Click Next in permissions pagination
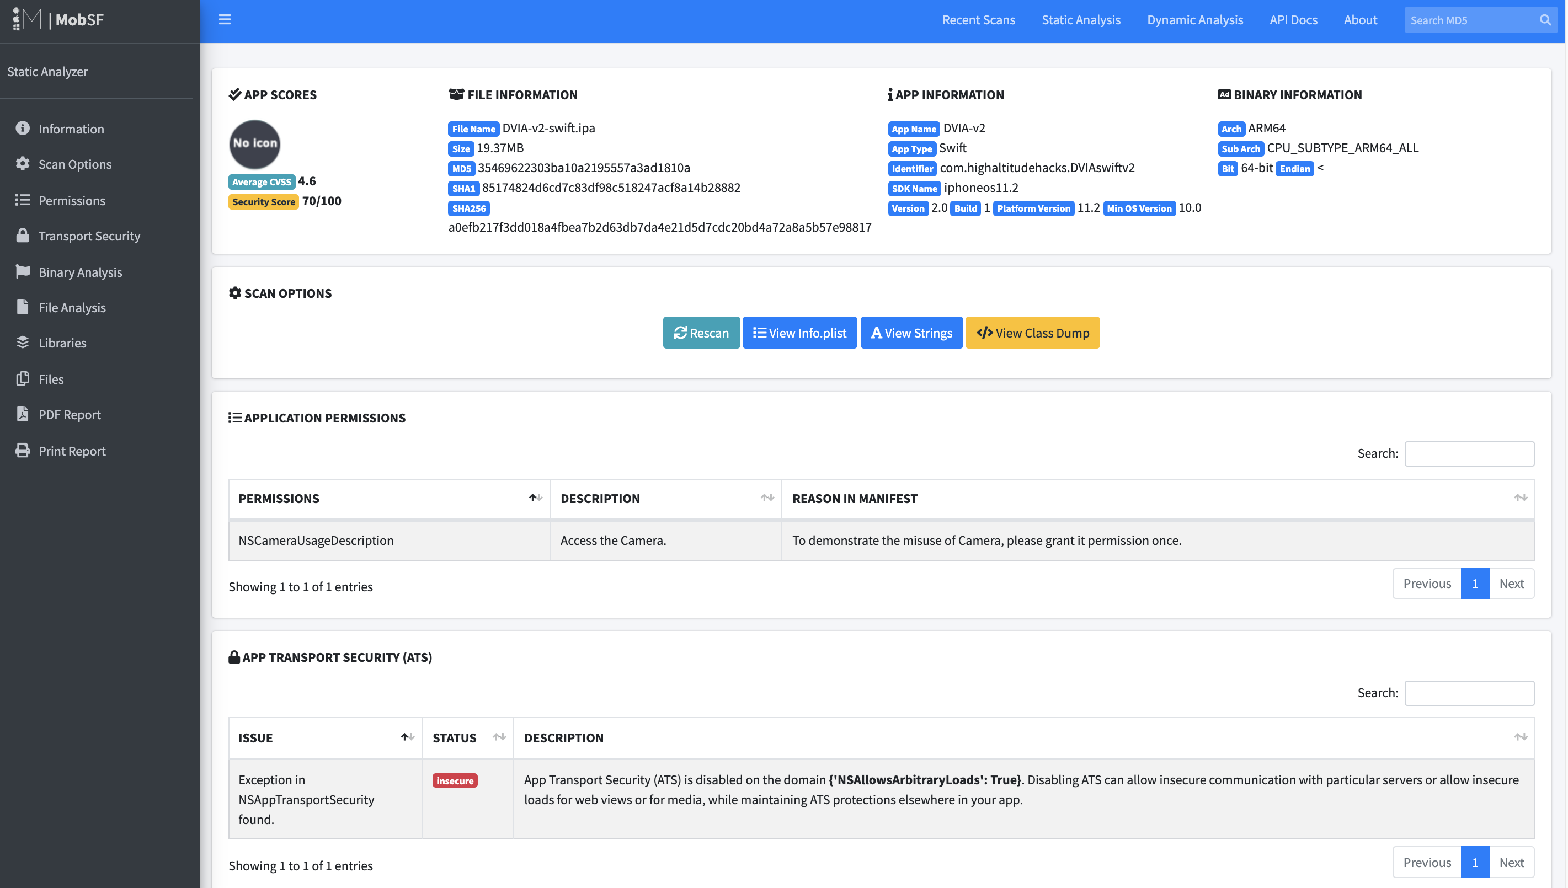The height and width of the screenshot is (888, 1568). (1511, 583)
